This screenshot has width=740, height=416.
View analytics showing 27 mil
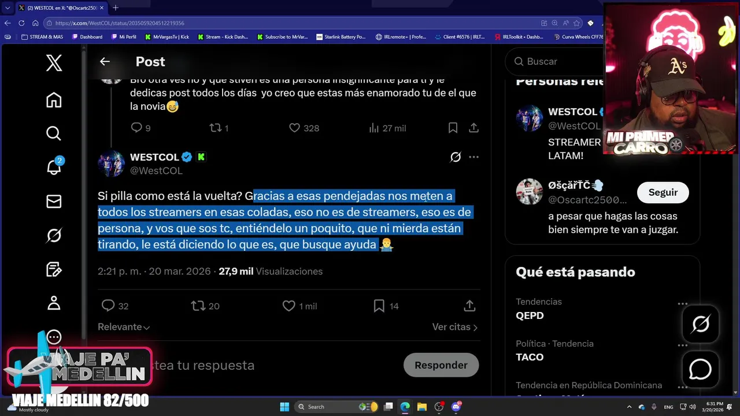pos(387,128)
